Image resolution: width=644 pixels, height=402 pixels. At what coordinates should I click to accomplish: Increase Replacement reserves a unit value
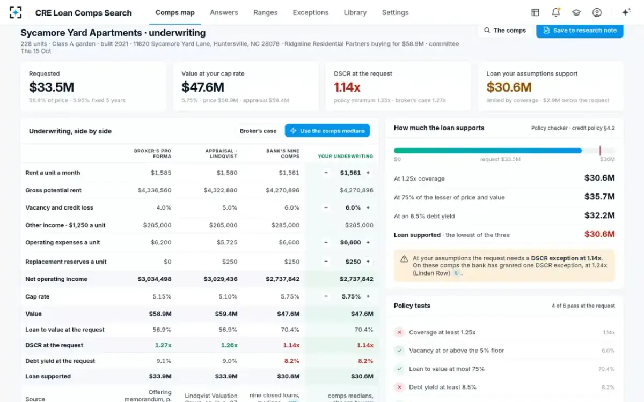click(368, 262)
